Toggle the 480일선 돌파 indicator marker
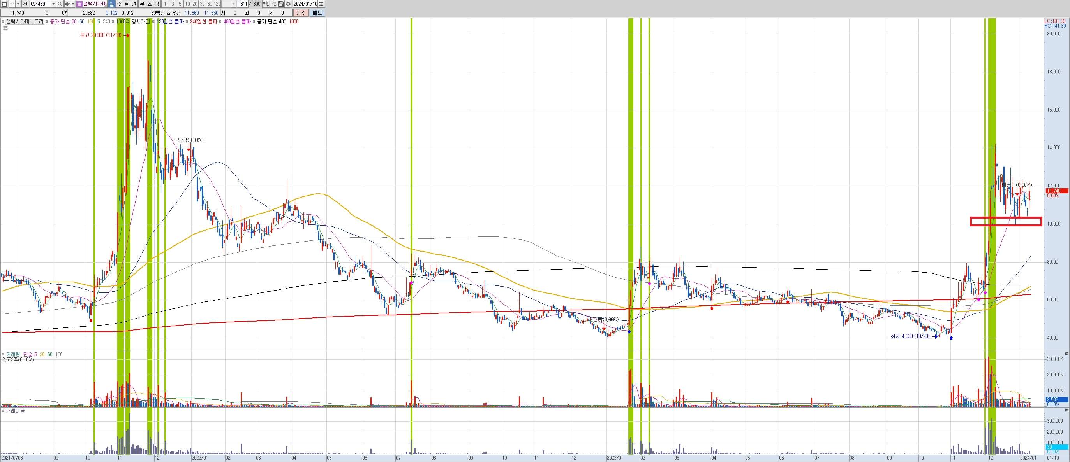 [220, 21]
